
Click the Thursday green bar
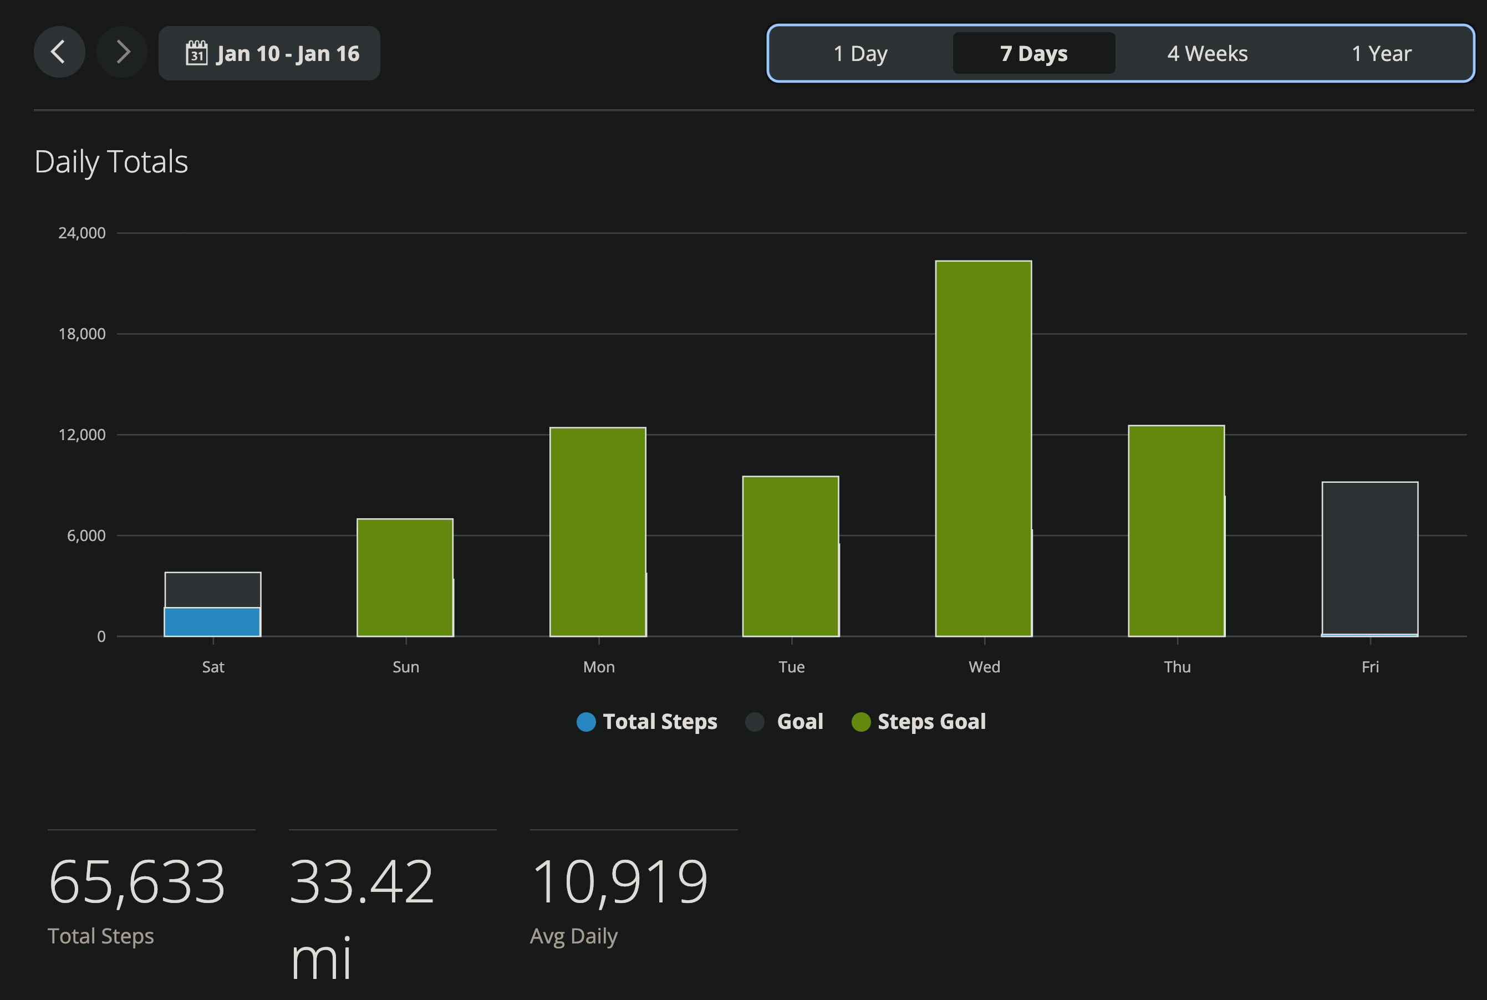(1176, 530)
